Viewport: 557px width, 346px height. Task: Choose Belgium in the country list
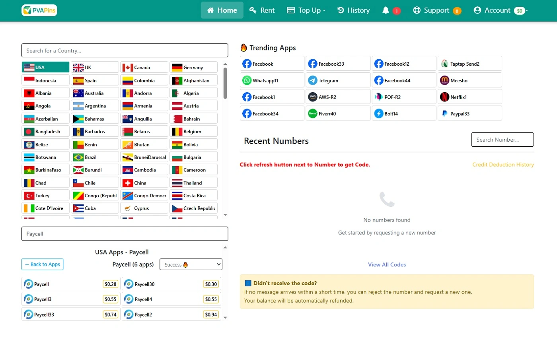pyautogui.click(x=194, y=131)
